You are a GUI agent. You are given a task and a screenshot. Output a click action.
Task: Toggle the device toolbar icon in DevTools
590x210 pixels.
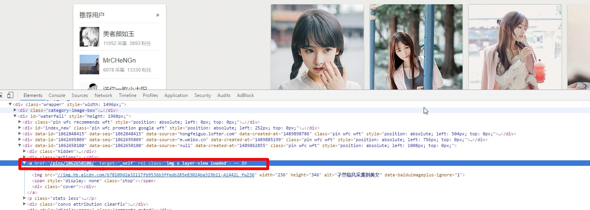click(x=10, y=95)
